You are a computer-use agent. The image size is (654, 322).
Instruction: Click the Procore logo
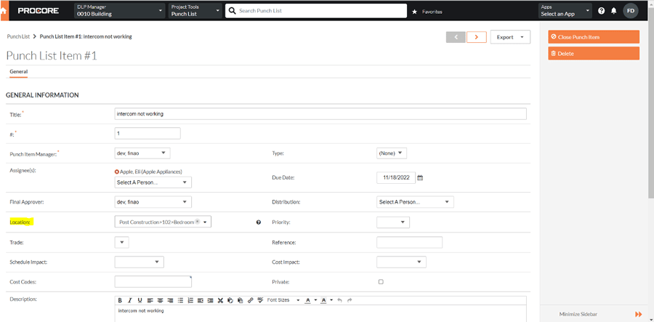pos(38,11)
